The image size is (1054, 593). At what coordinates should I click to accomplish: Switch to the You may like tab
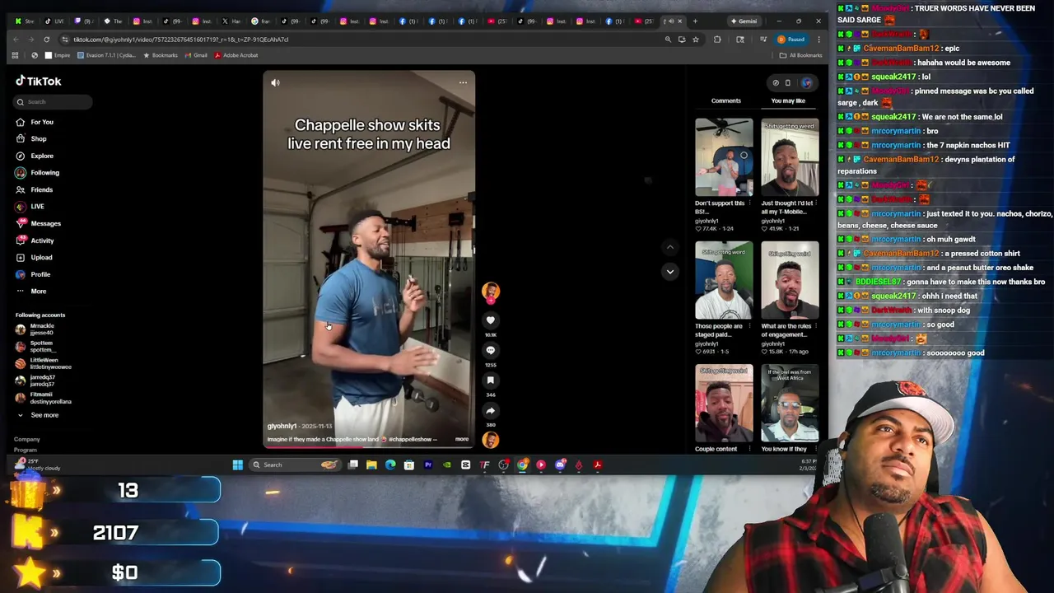788,100
